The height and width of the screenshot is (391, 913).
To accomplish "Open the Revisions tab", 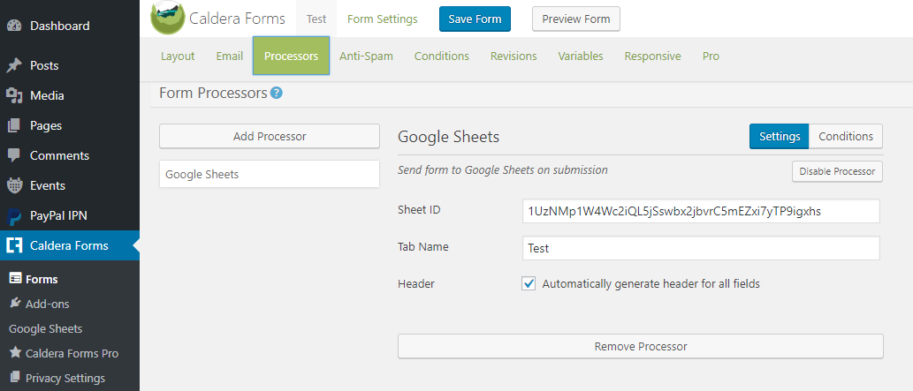I will [514, 56].
